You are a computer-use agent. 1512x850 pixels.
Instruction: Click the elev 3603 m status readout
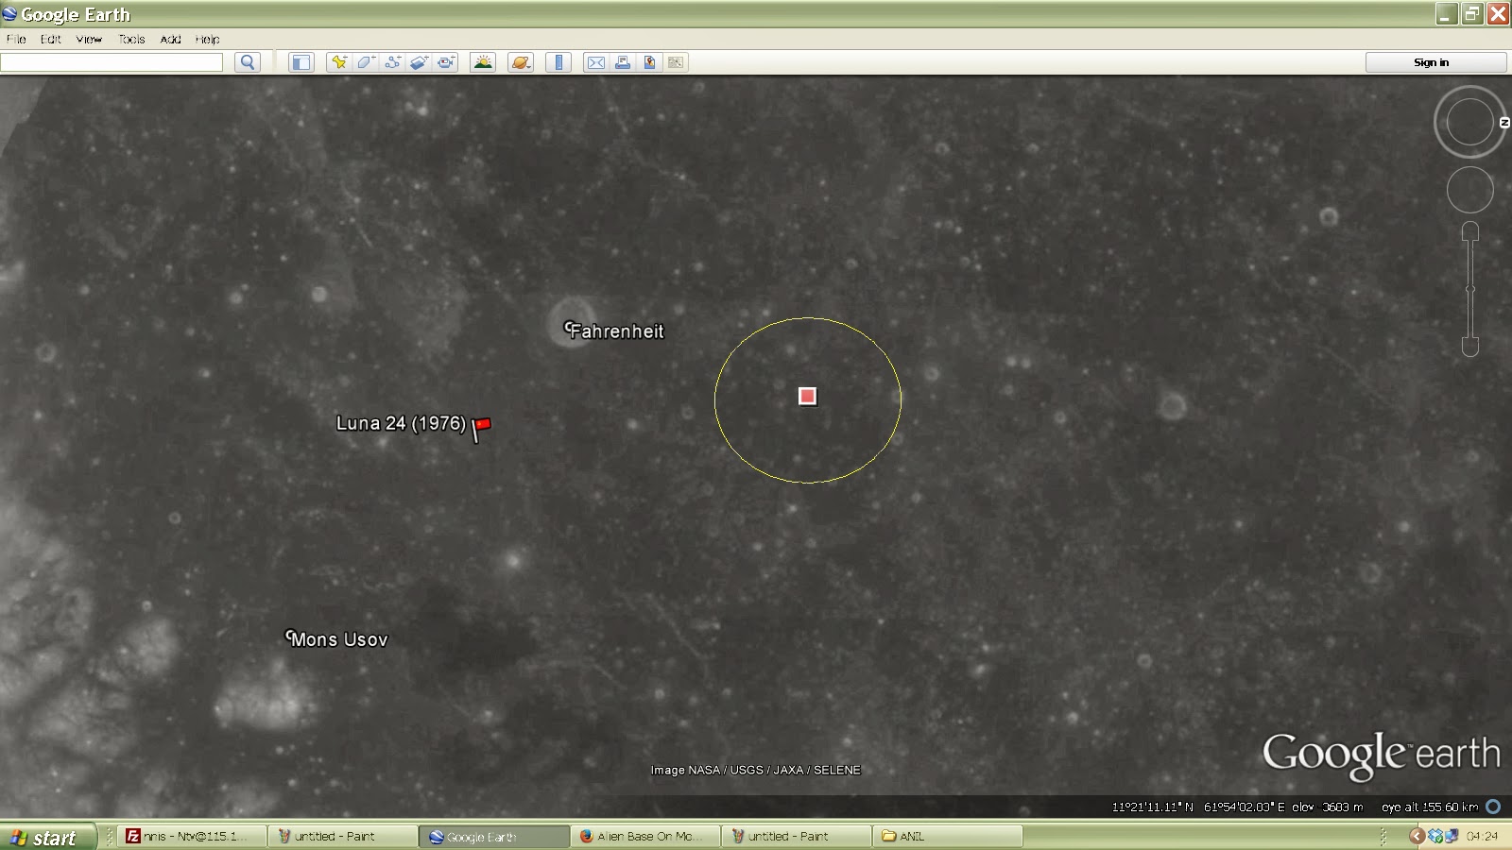tap(1328, 807)
